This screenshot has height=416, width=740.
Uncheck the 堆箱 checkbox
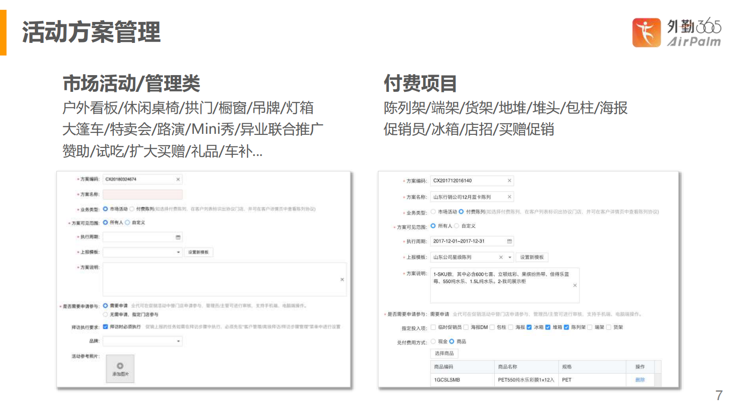click(x=548, y=327)
